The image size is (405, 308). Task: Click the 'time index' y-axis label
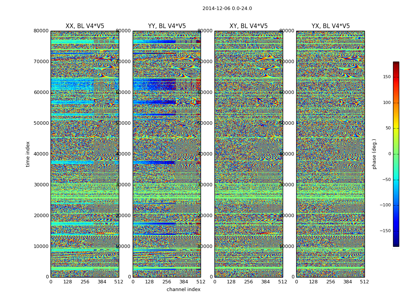pos(28,154)
